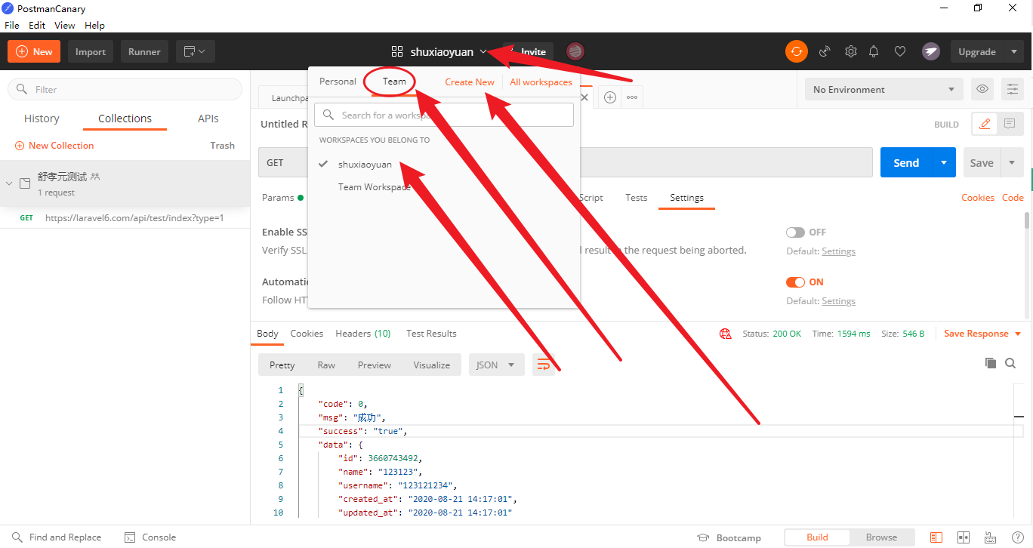This screenshot has width=1033, height=548.
Task: Open the shuxiaoyuan workspace switcher chevron
Action: [483, 52]
